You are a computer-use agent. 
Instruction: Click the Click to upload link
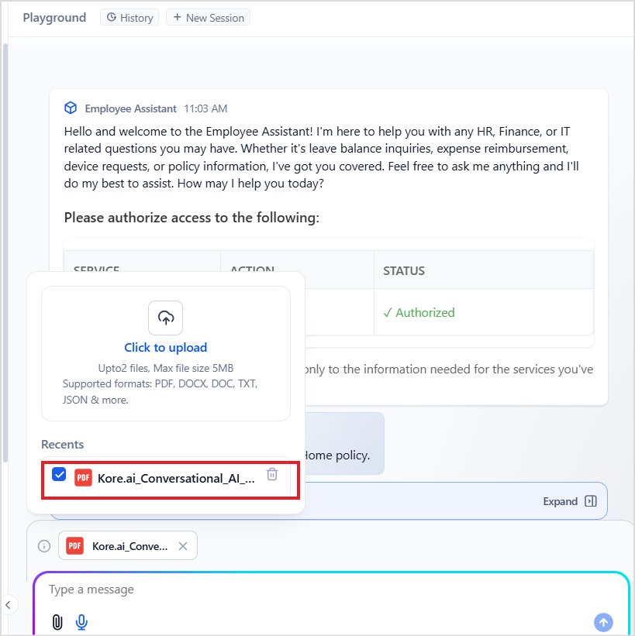coord(166,348)
